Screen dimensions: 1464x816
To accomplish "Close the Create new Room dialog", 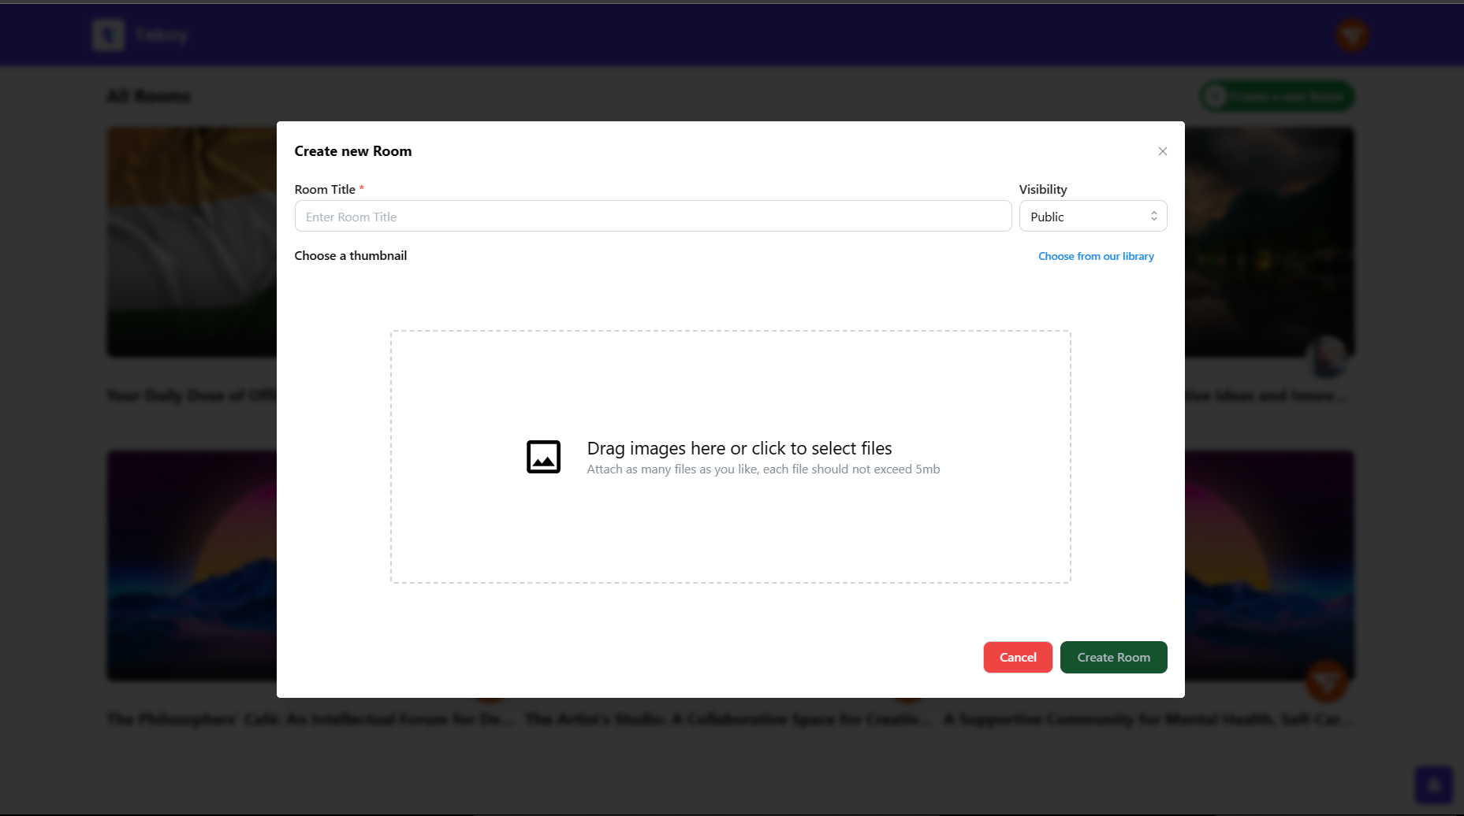I will (1162, 151).
